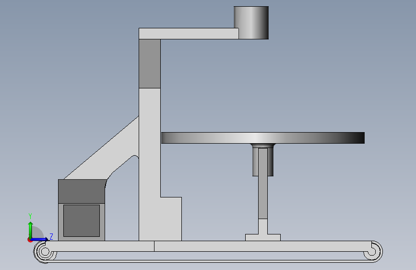Click the 'Z' axis label
This screenshot has width=416, height=270.
(x=51, y=236)
